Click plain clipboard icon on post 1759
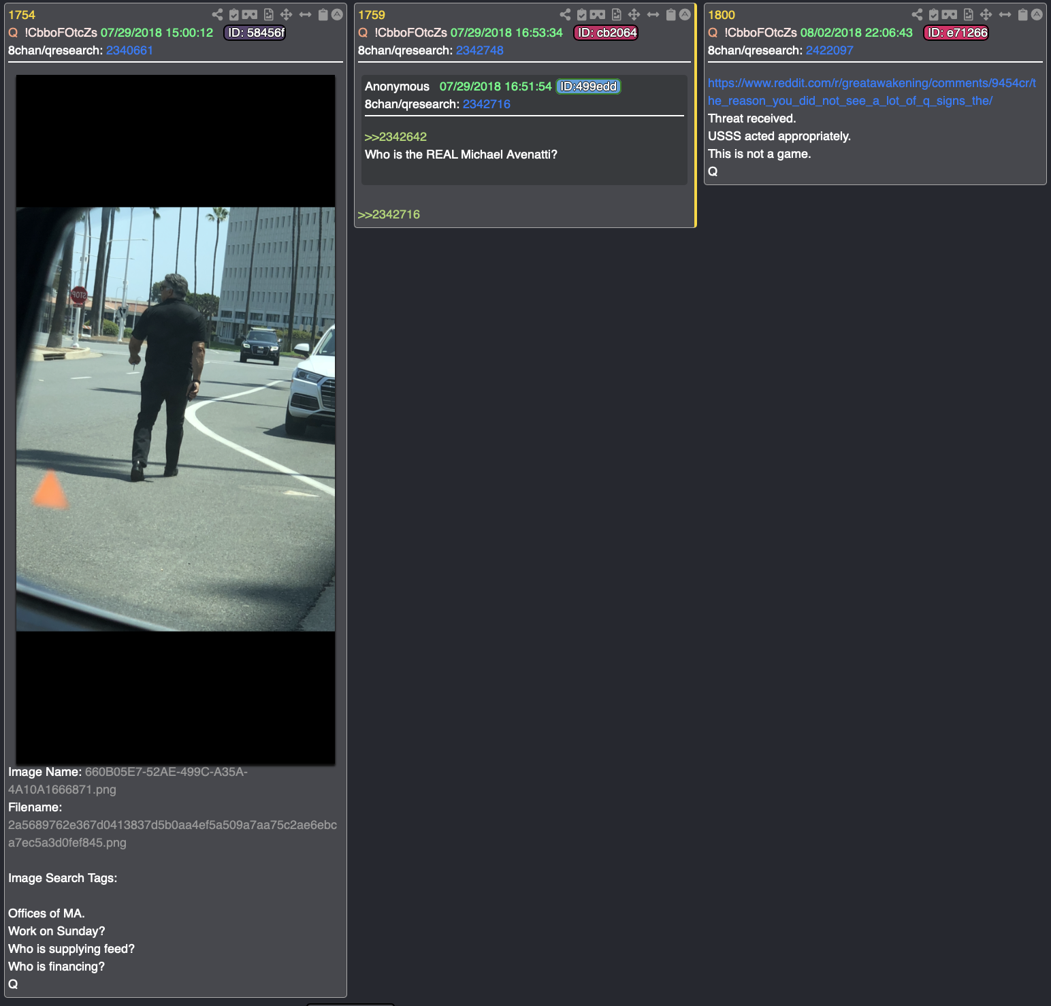This screenshot has width=1051, height=1006. click(671, 14)
